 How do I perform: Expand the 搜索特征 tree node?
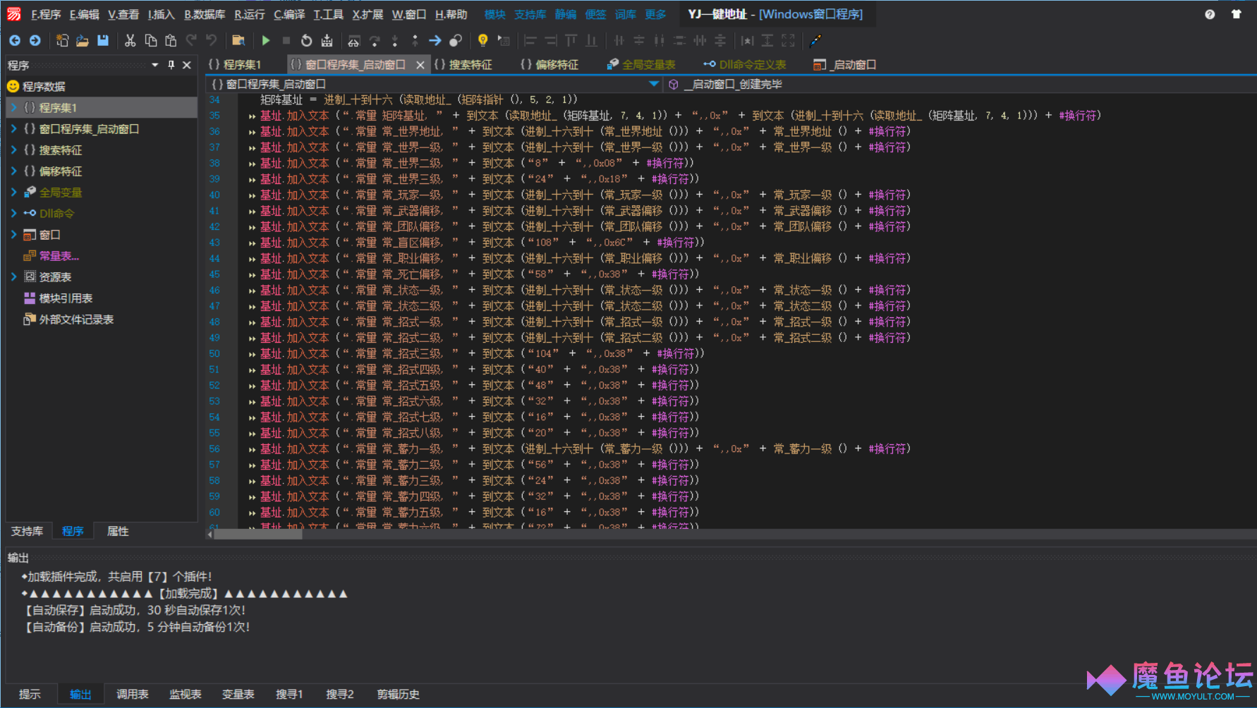pos(13,150)
